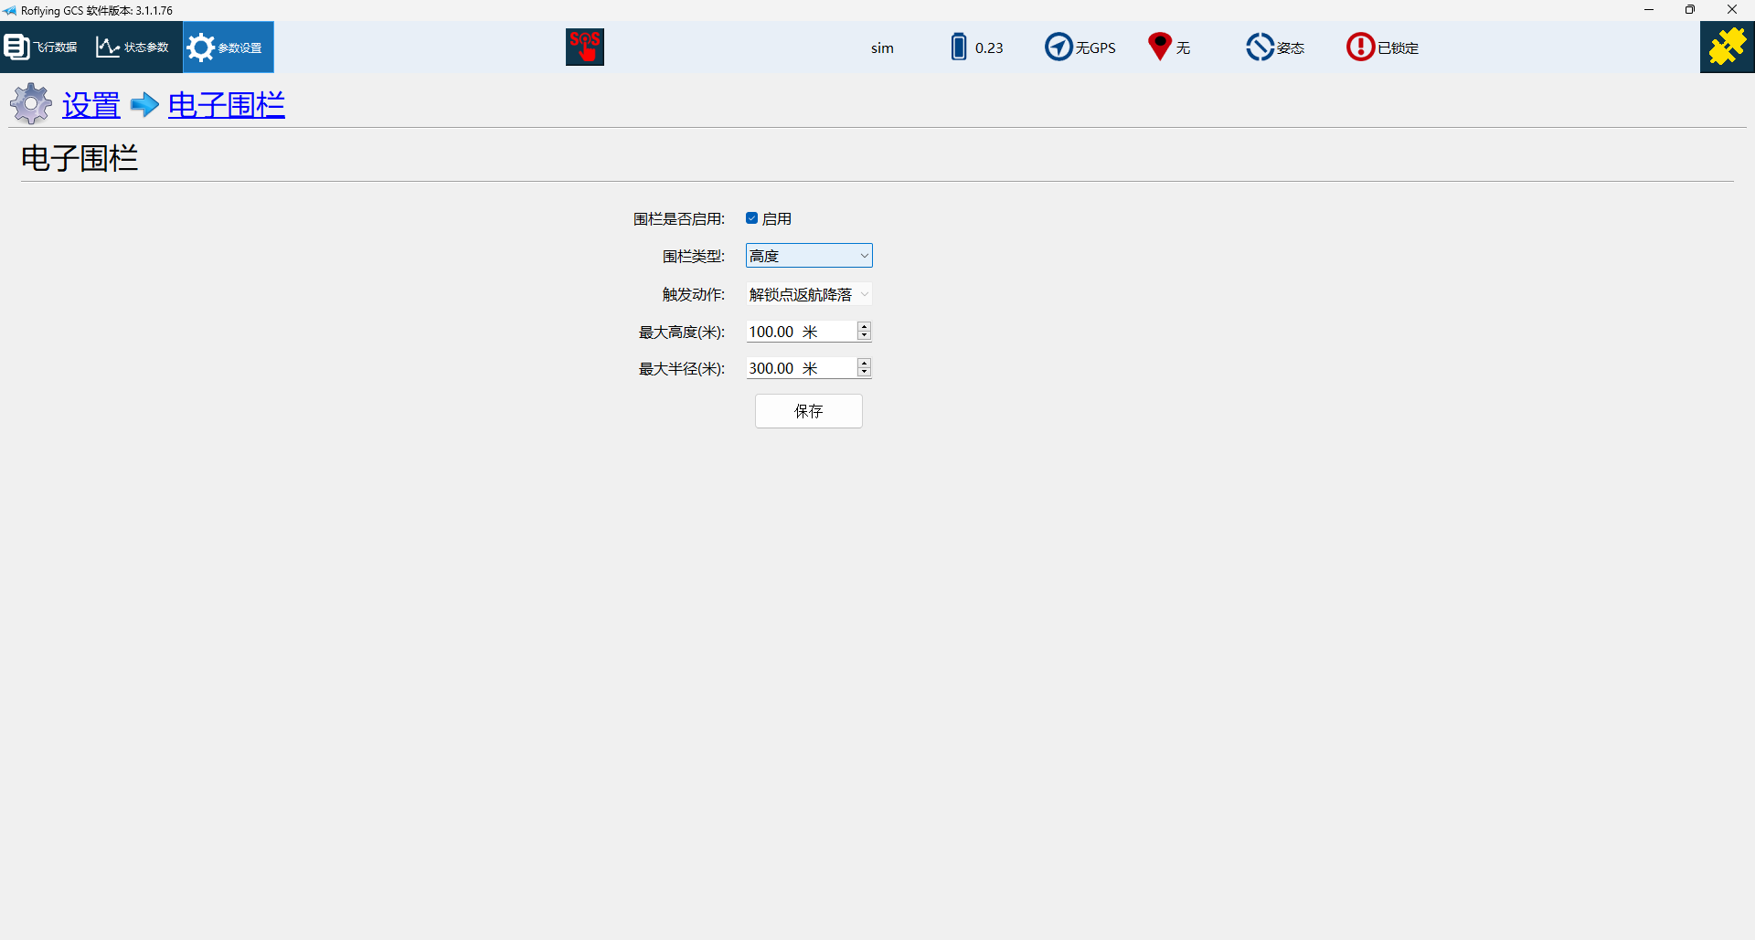Viewport: 1755px width, 940px height.
Task: Decrease 最大高度 with the down arrow
Action: click(864, 336)
